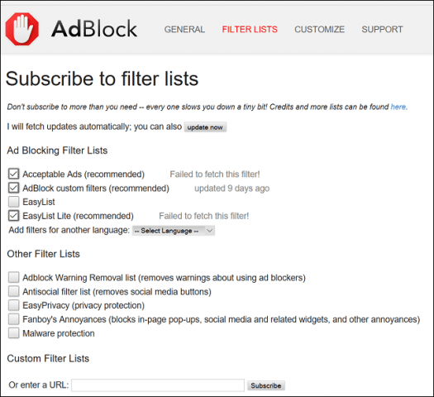434x397 pixels.
Task: Uncheck Acceptable Ads (recommended)
Action: [13, 174]
